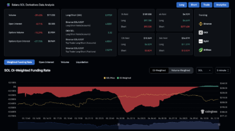Click the Bitfinex leaf icon
The height and width of the screenshot is (131, 235).
click(x=201, y=50)
